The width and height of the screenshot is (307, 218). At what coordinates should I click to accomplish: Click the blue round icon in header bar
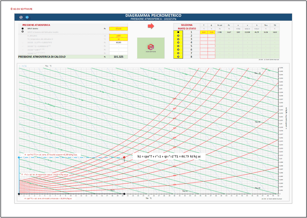(27, 17)
